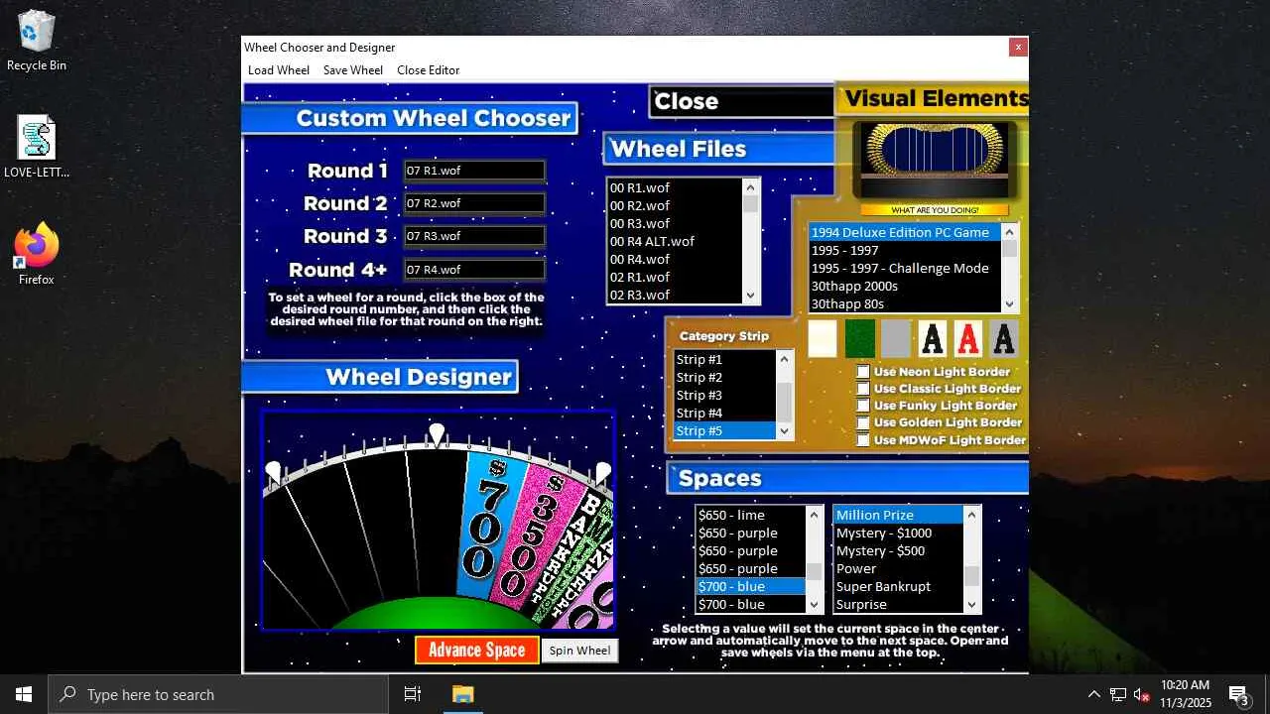Select the Firefox desktop shortcut

click(37, 255)
